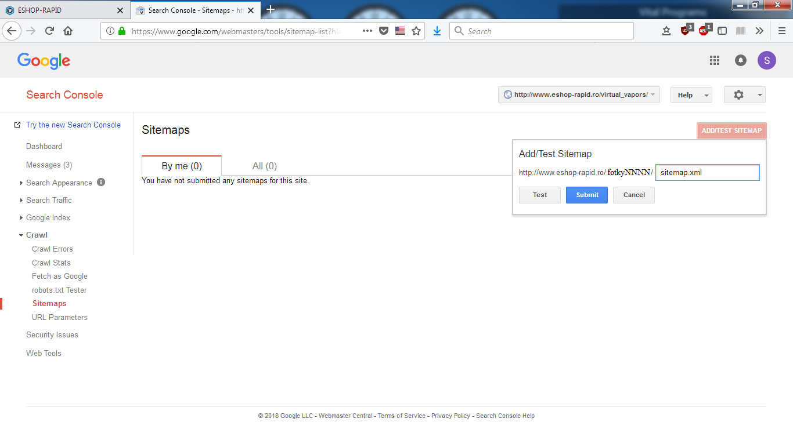Expand the Search Traffic section

click(x=49, y=200)
